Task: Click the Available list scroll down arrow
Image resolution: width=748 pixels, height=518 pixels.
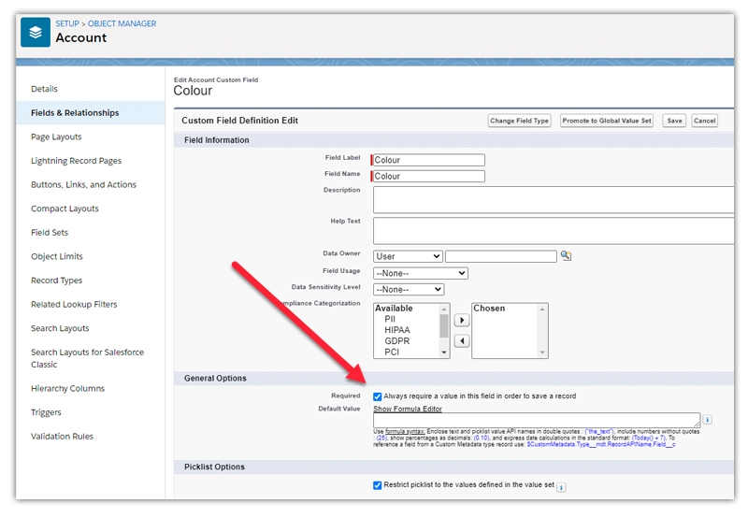Action: tap(444, 353)
